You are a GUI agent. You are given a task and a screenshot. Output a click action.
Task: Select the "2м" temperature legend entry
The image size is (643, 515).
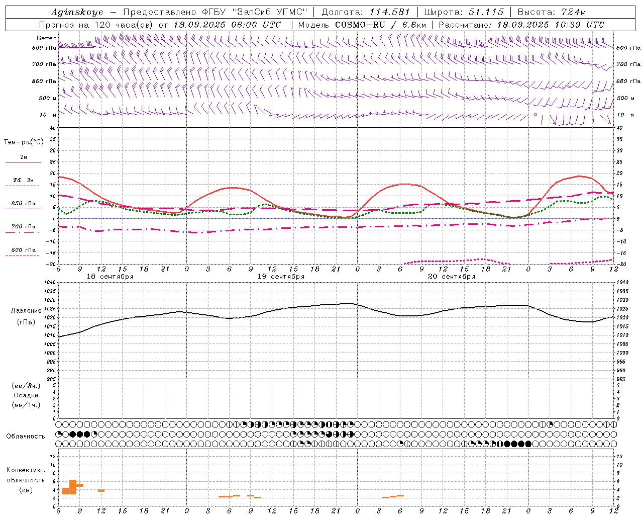point(24,157)
